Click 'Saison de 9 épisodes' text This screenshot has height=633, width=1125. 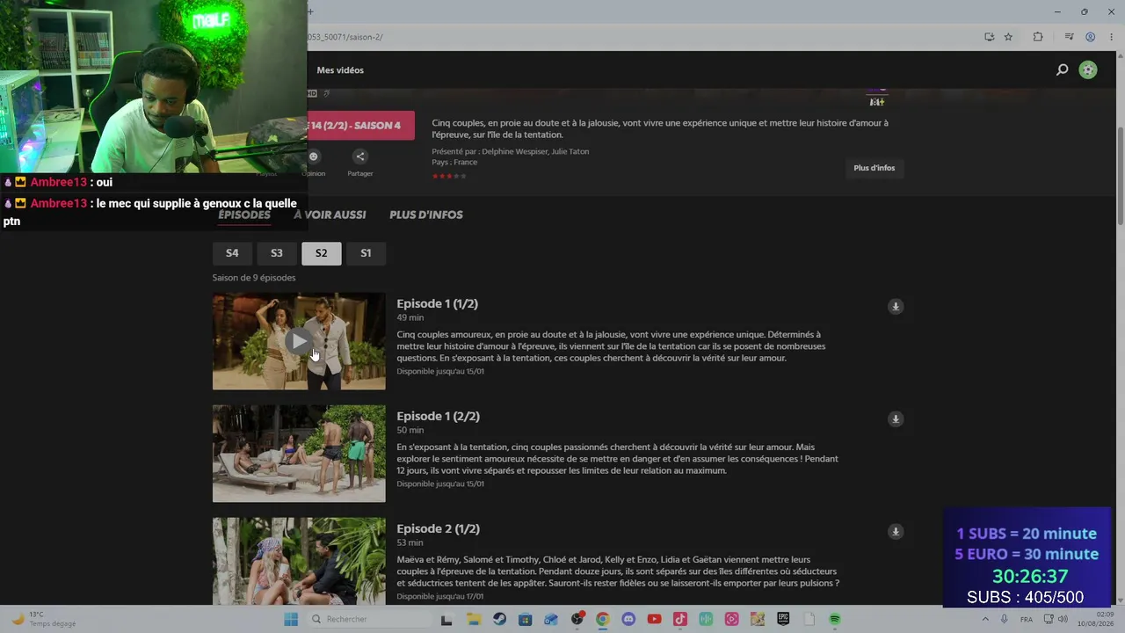tap(254, 278)
